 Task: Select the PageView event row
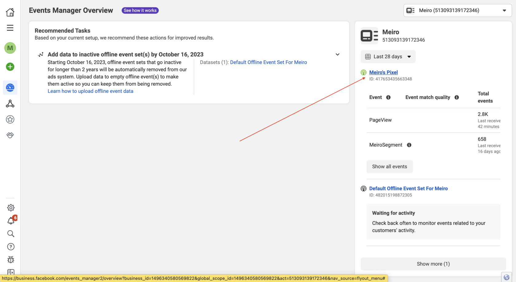click(x=433, y=120)
